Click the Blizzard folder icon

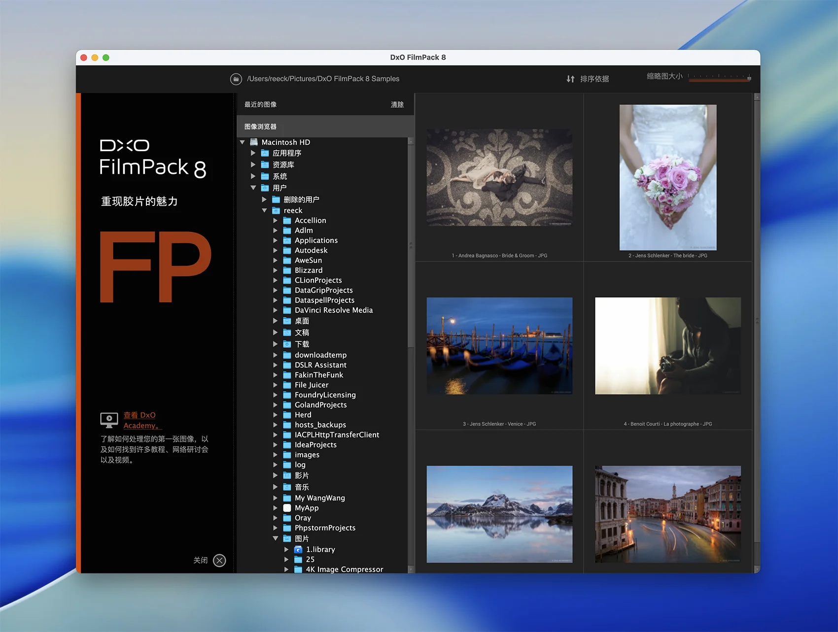pos(287,270)
